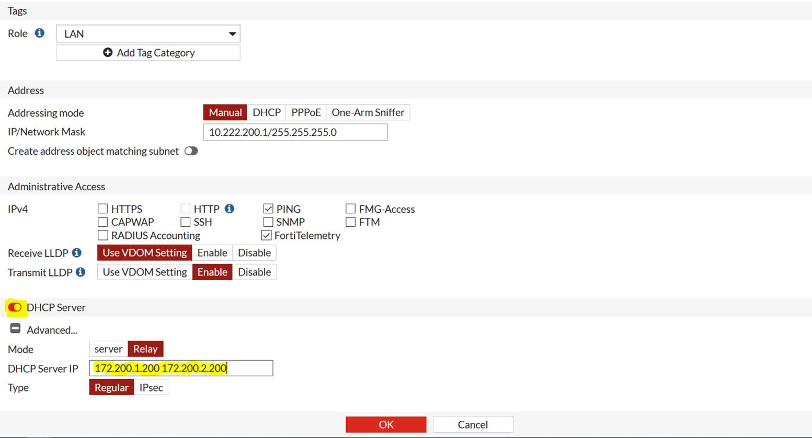812x438 pixels.
Task: Collapse the Advanced section
Action: (x=15, y=328)
